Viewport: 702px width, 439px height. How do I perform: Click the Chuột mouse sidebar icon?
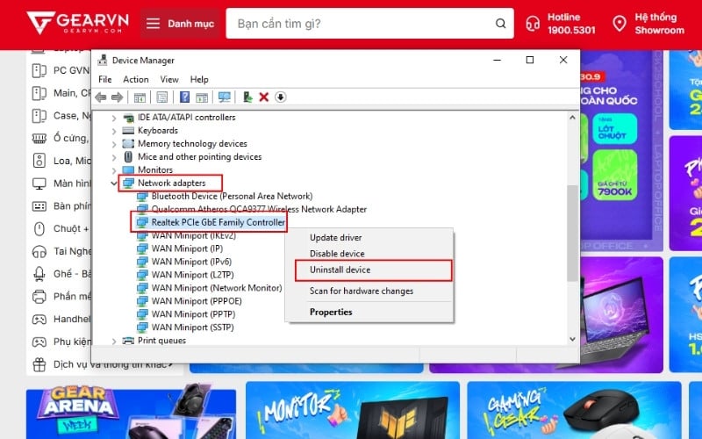[x=39, y=228]
